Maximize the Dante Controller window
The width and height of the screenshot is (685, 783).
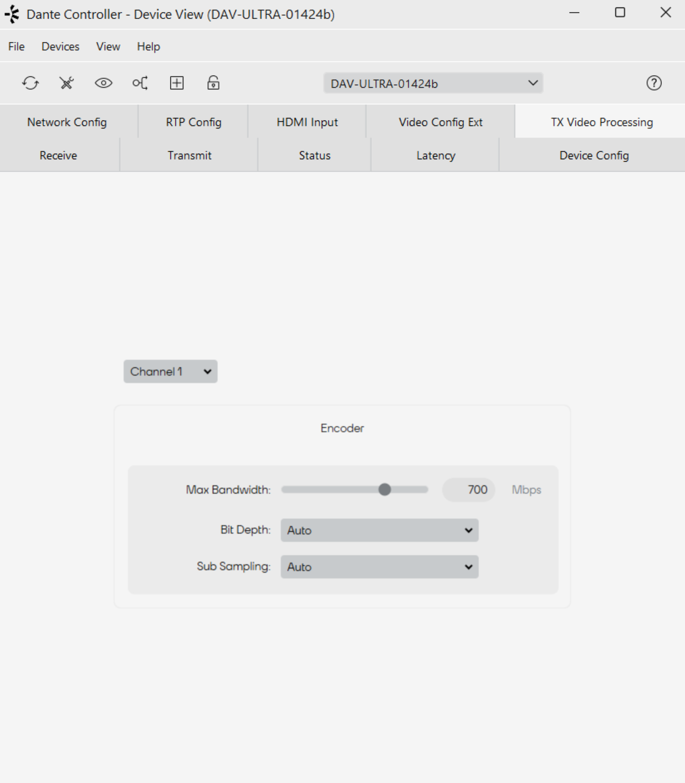click(620, 13)
